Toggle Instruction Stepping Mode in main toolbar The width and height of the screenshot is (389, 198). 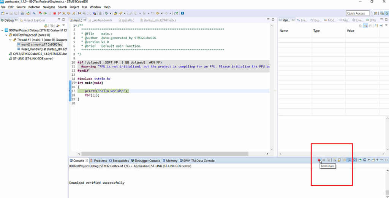click(79, 13)
